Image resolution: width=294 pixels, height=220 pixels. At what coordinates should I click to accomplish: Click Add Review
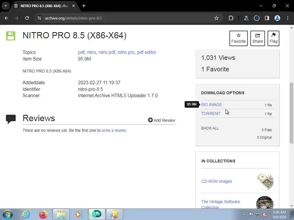162,120
